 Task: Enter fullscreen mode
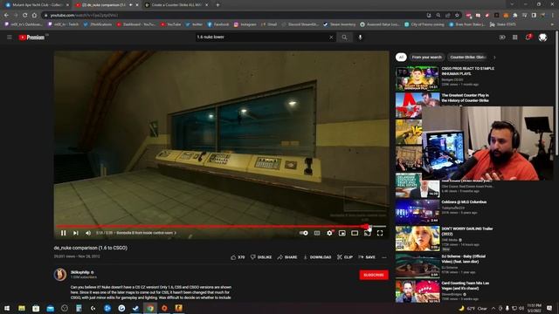point(380,233)
